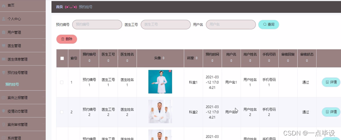Click icon beside 医生信息管理
Viewport: 341px width, 140px height.
3,59
